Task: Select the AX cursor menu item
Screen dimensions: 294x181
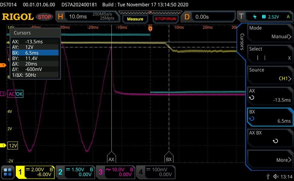Action: [270, 96]
